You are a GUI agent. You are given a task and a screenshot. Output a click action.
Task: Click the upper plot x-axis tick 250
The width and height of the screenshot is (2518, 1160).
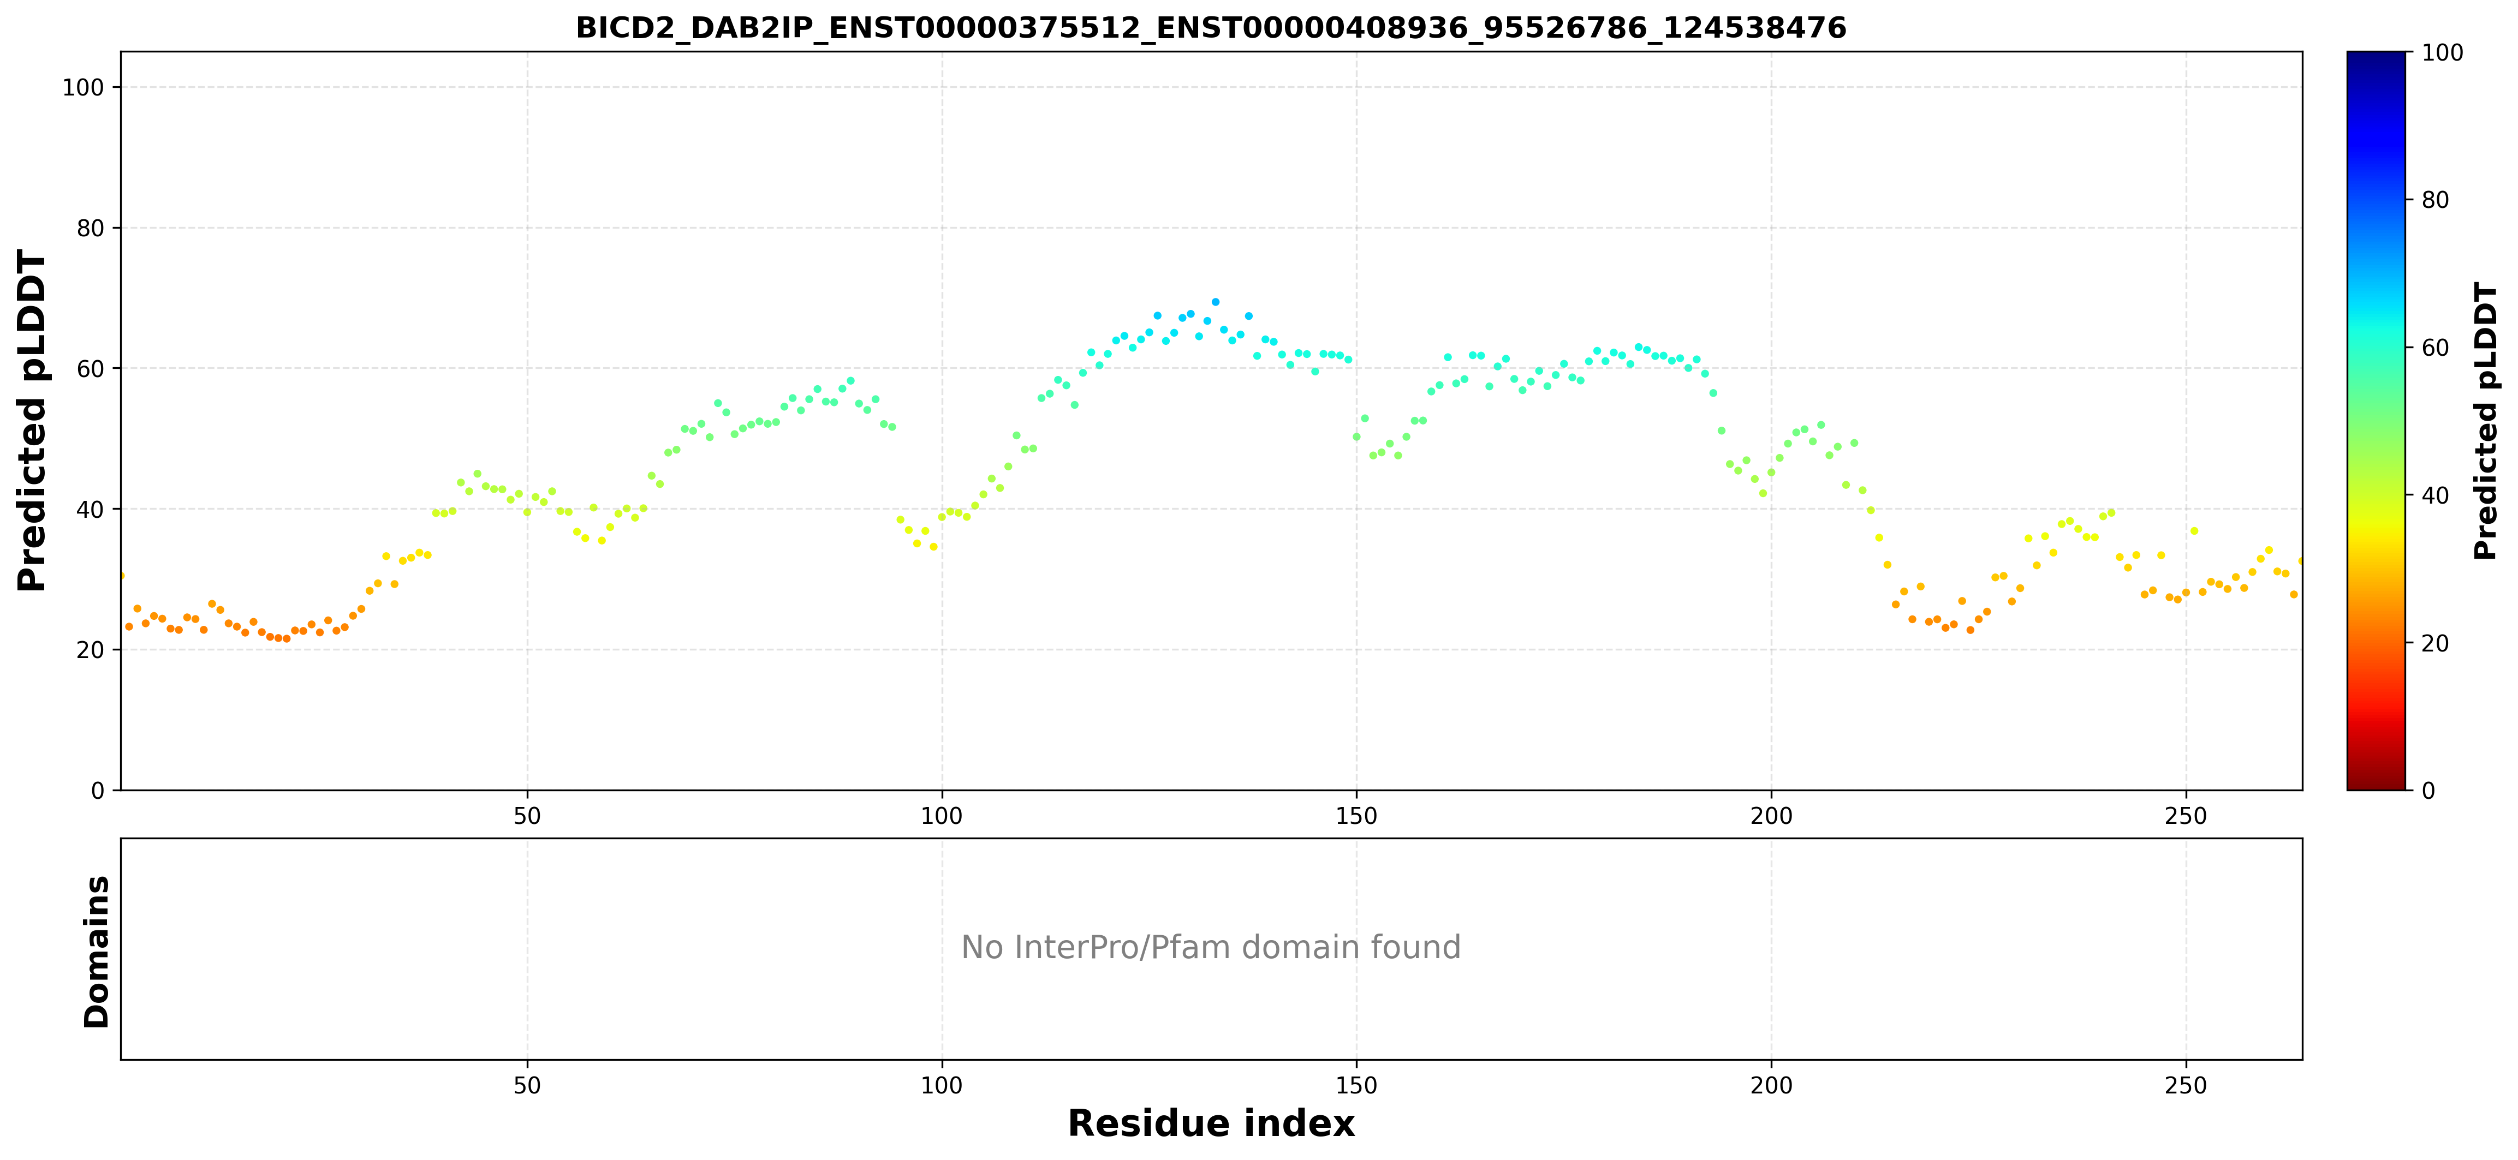pos(2186,815)
